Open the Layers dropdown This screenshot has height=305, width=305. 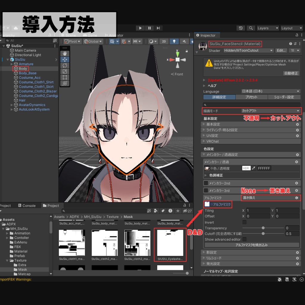point(268,28)
